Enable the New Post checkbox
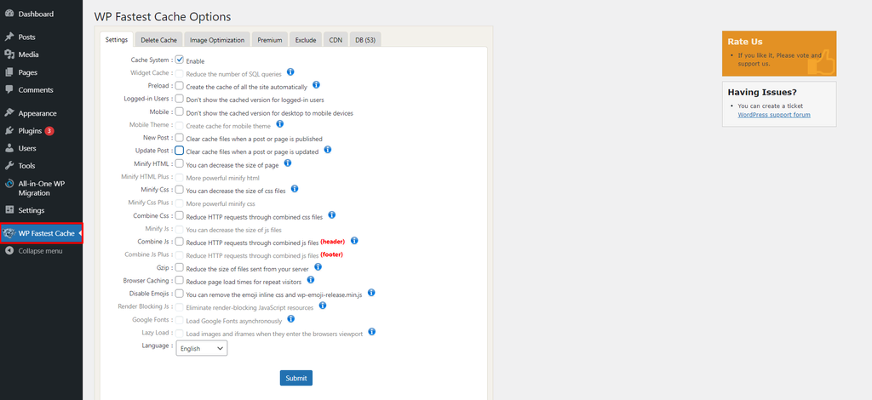 [180, 137]
